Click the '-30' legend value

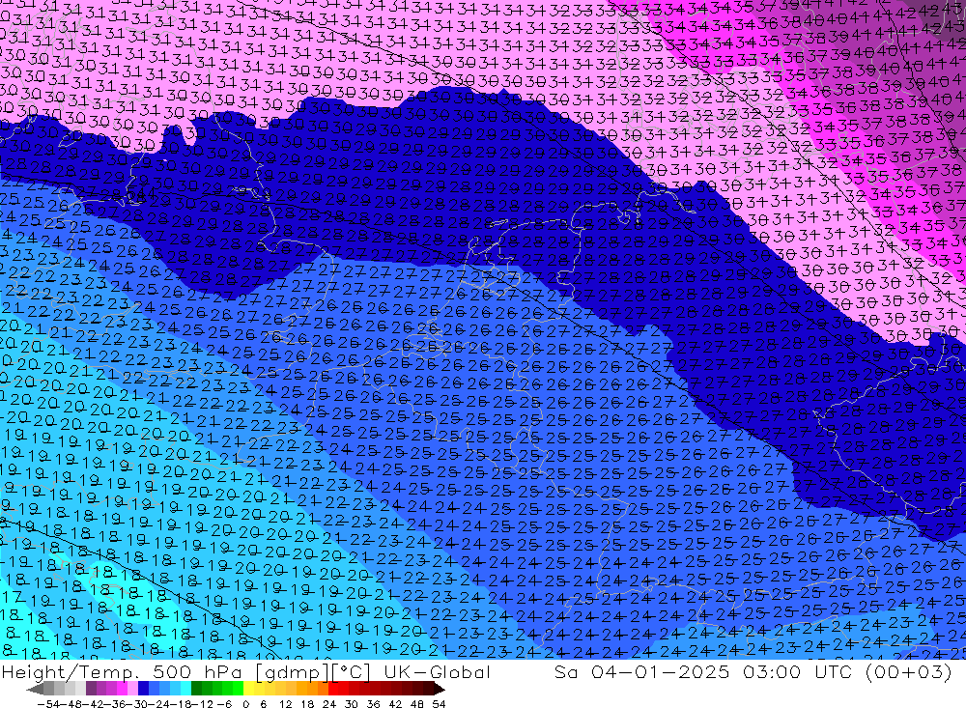137,704
